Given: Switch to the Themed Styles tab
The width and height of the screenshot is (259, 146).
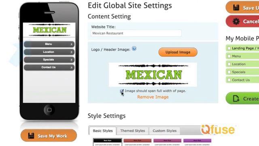Looking at the screenshot, I should 133,131.
